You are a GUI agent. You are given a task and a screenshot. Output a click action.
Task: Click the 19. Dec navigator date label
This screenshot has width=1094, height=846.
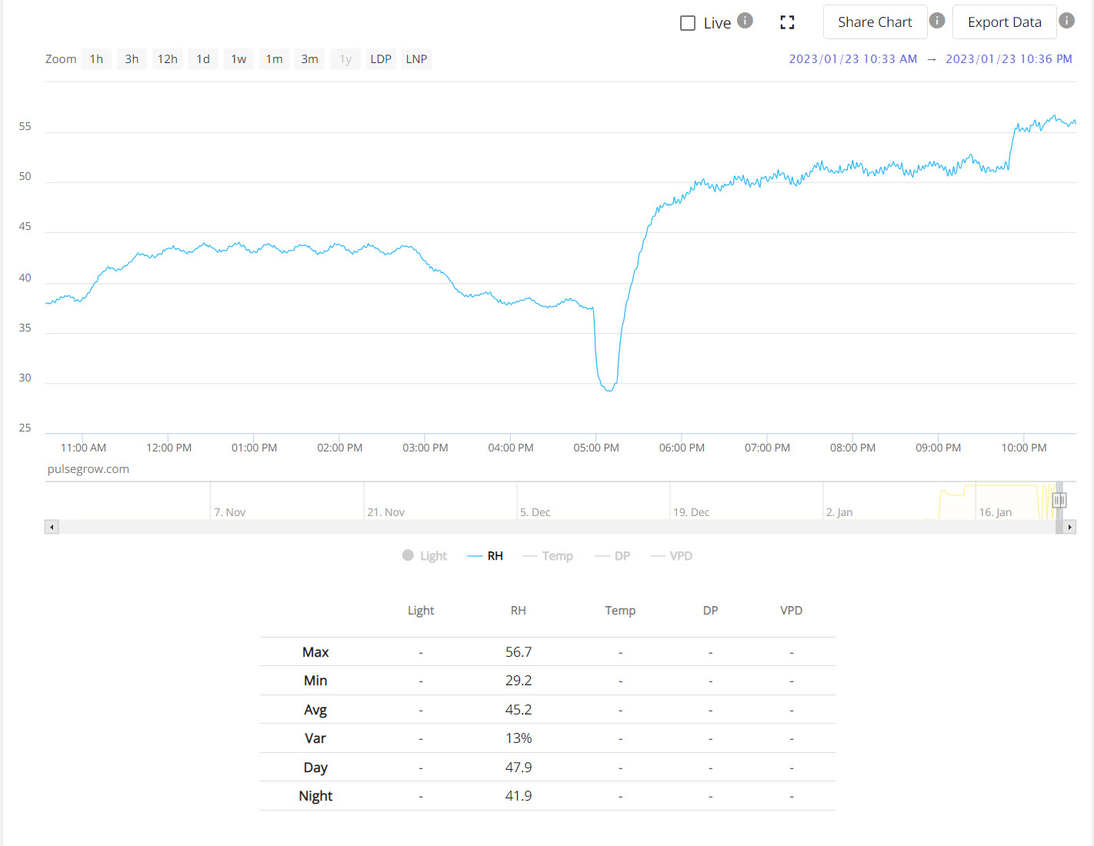(x=691, y=512)
